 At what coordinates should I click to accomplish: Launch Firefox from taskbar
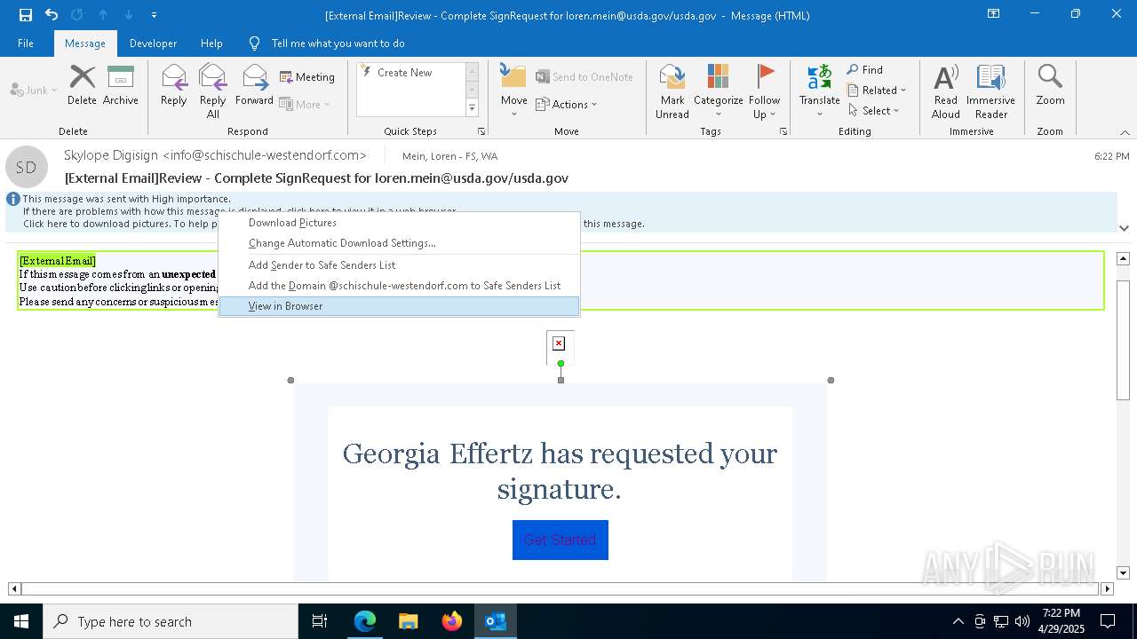point(452,621)
